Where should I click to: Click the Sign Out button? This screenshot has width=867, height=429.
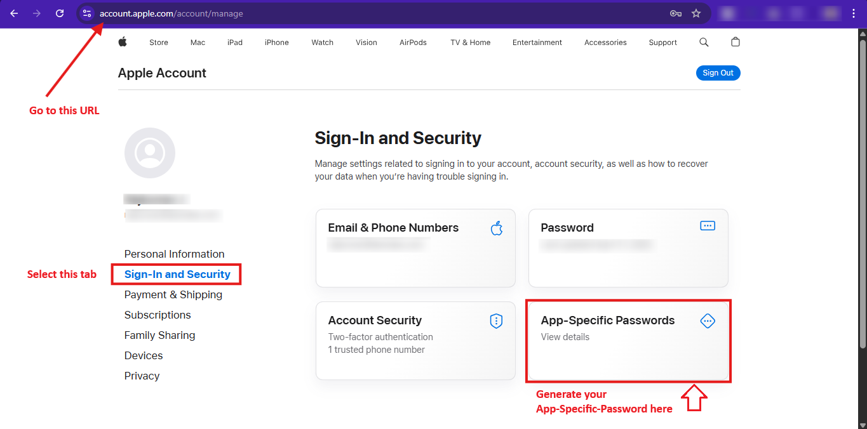(718, 73)
